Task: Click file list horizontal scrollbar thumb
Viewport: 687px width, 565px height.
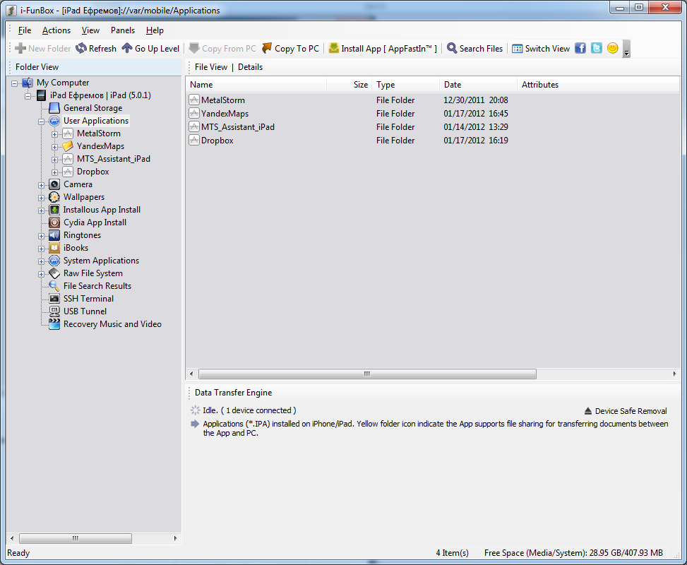Action: 367,374
